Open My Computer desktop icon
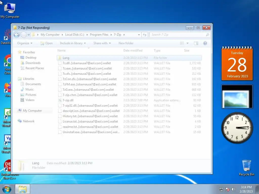The height and width of the screenshot is (194, 259). [10, 10]
